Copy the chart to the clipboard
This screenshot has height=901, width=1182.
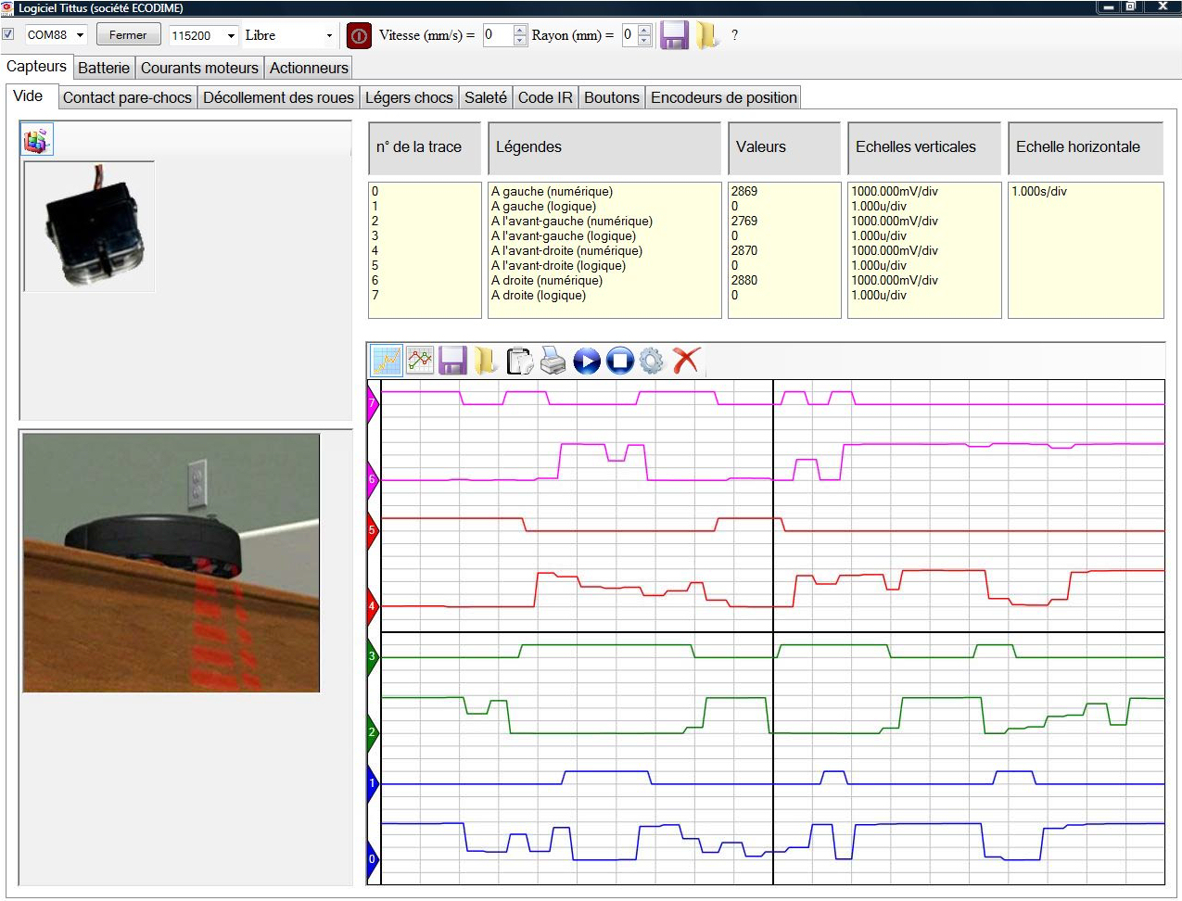[519, 361]
